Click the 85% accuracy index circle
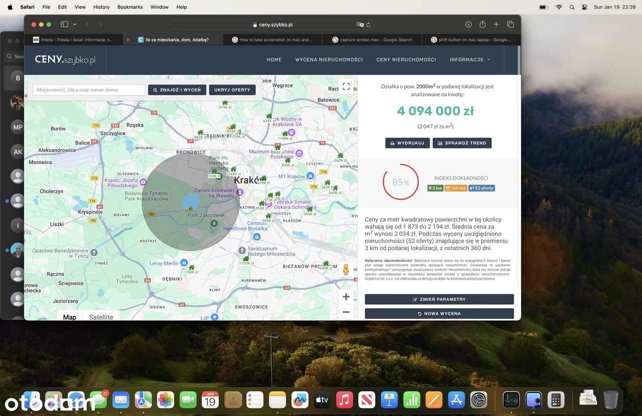 [400, 182]
